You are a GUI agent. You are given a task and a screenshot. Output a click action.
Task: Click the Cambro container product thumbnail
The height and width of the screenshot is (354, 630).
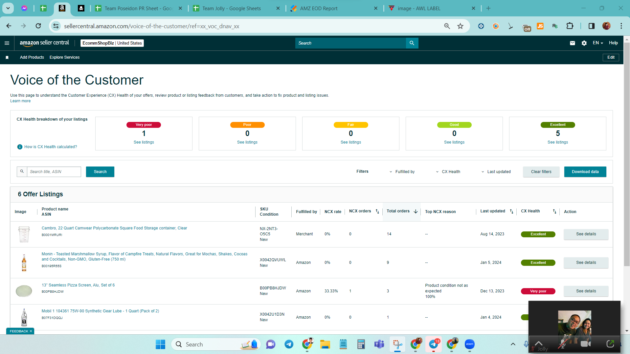(x=24, y=234)
